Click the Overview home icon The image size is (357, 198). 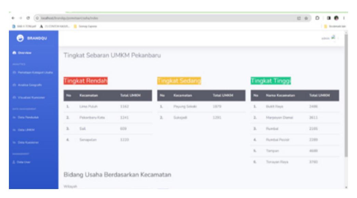[14, 53]
